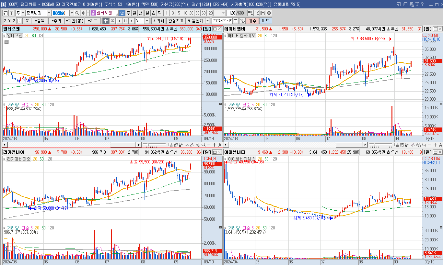
Task: Open the empty interval combo box before 120/600
Action: (219, 13)
